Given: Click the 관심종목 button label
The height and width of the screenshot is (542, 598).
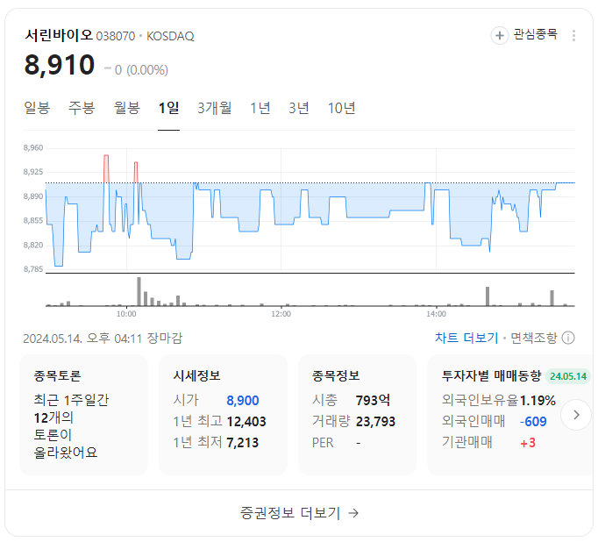Looking at the screenshot, I should 535,34.
